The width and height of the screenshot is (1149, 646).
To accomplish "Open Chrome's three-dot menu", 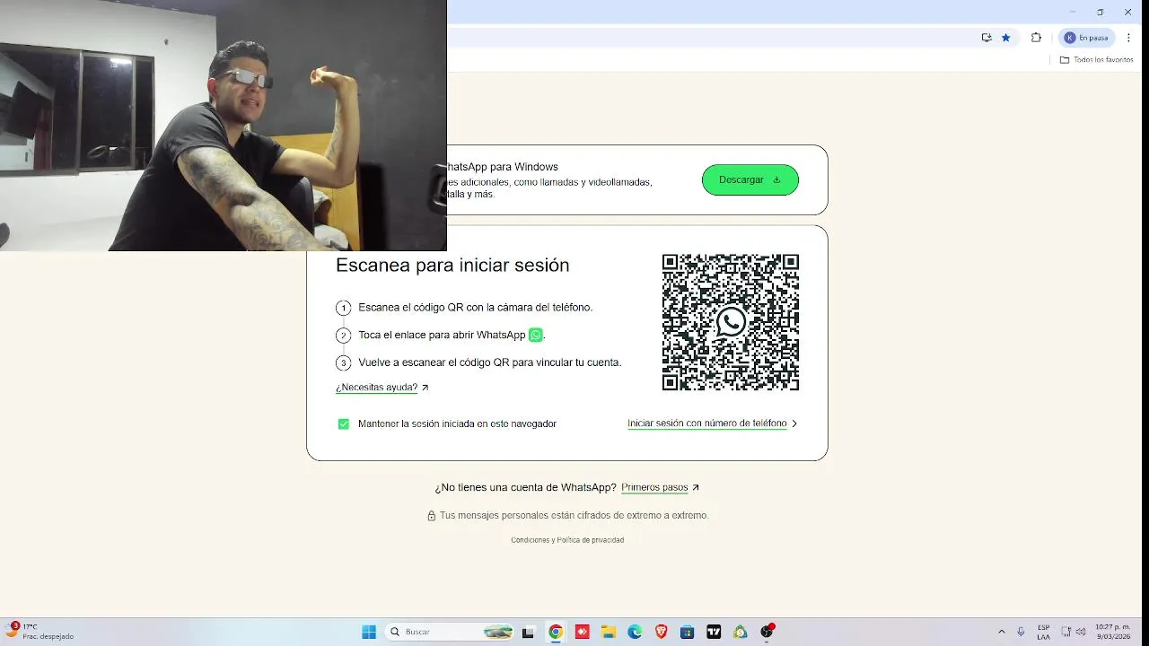I will pyautogui.click(x=1129, y=38).
